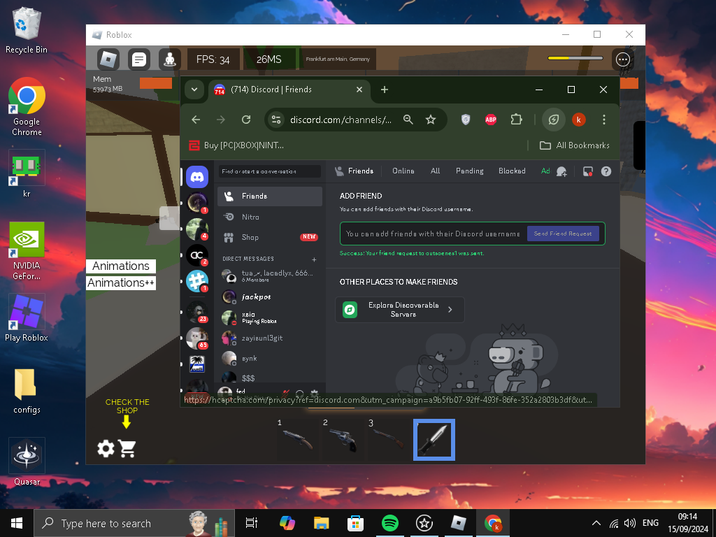Open the Chrome extensions puzzle icon

516,120
